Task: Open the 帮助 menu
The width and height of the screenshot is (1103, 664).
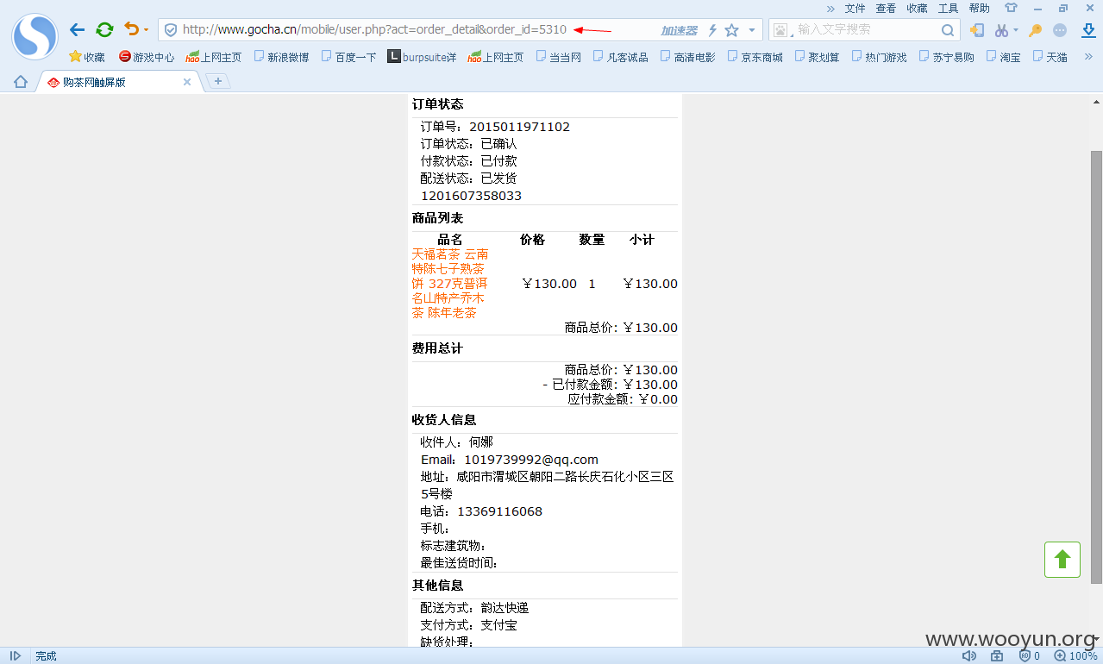Action: click(x=979, y=8)
